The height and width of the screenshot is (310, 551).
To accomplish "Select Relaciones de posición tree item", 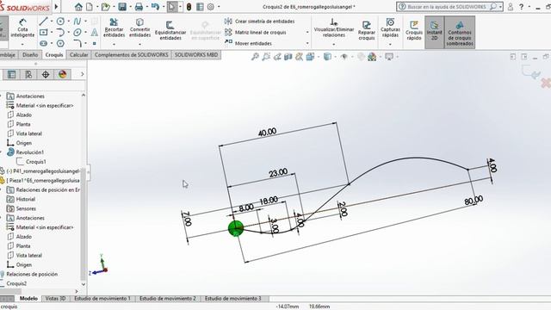I will [x=32, y=274].
